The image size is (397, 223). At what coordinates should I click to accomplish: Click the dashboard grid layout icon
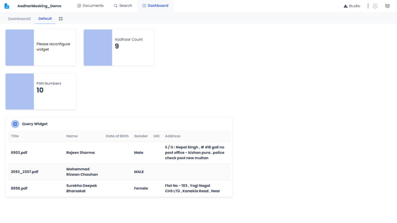61,19
